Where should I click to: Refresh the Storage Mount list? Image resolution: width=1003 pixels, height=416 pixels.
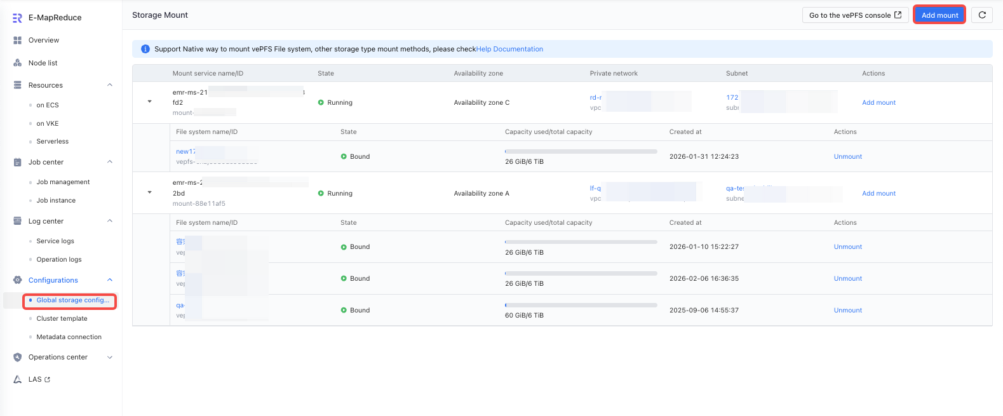pyautogui.click(x=982, y=15)
